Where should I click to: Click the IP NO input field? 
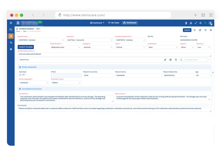pos(66,75)
